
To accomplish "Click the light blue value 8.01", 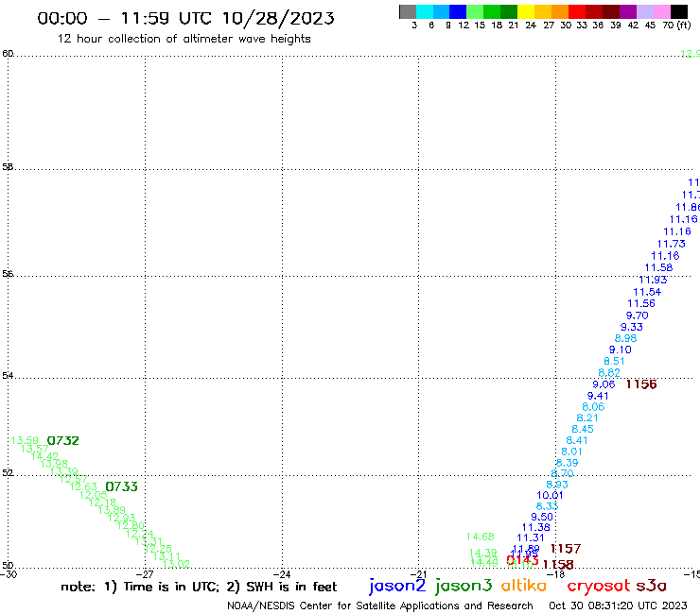I will coord(572,452).
